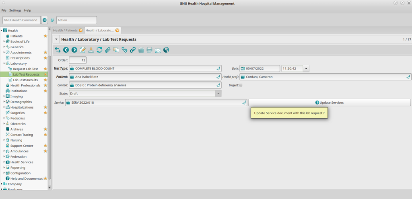Click the Order number field
This screenshot has width=412, height=199.
[78, 60]
